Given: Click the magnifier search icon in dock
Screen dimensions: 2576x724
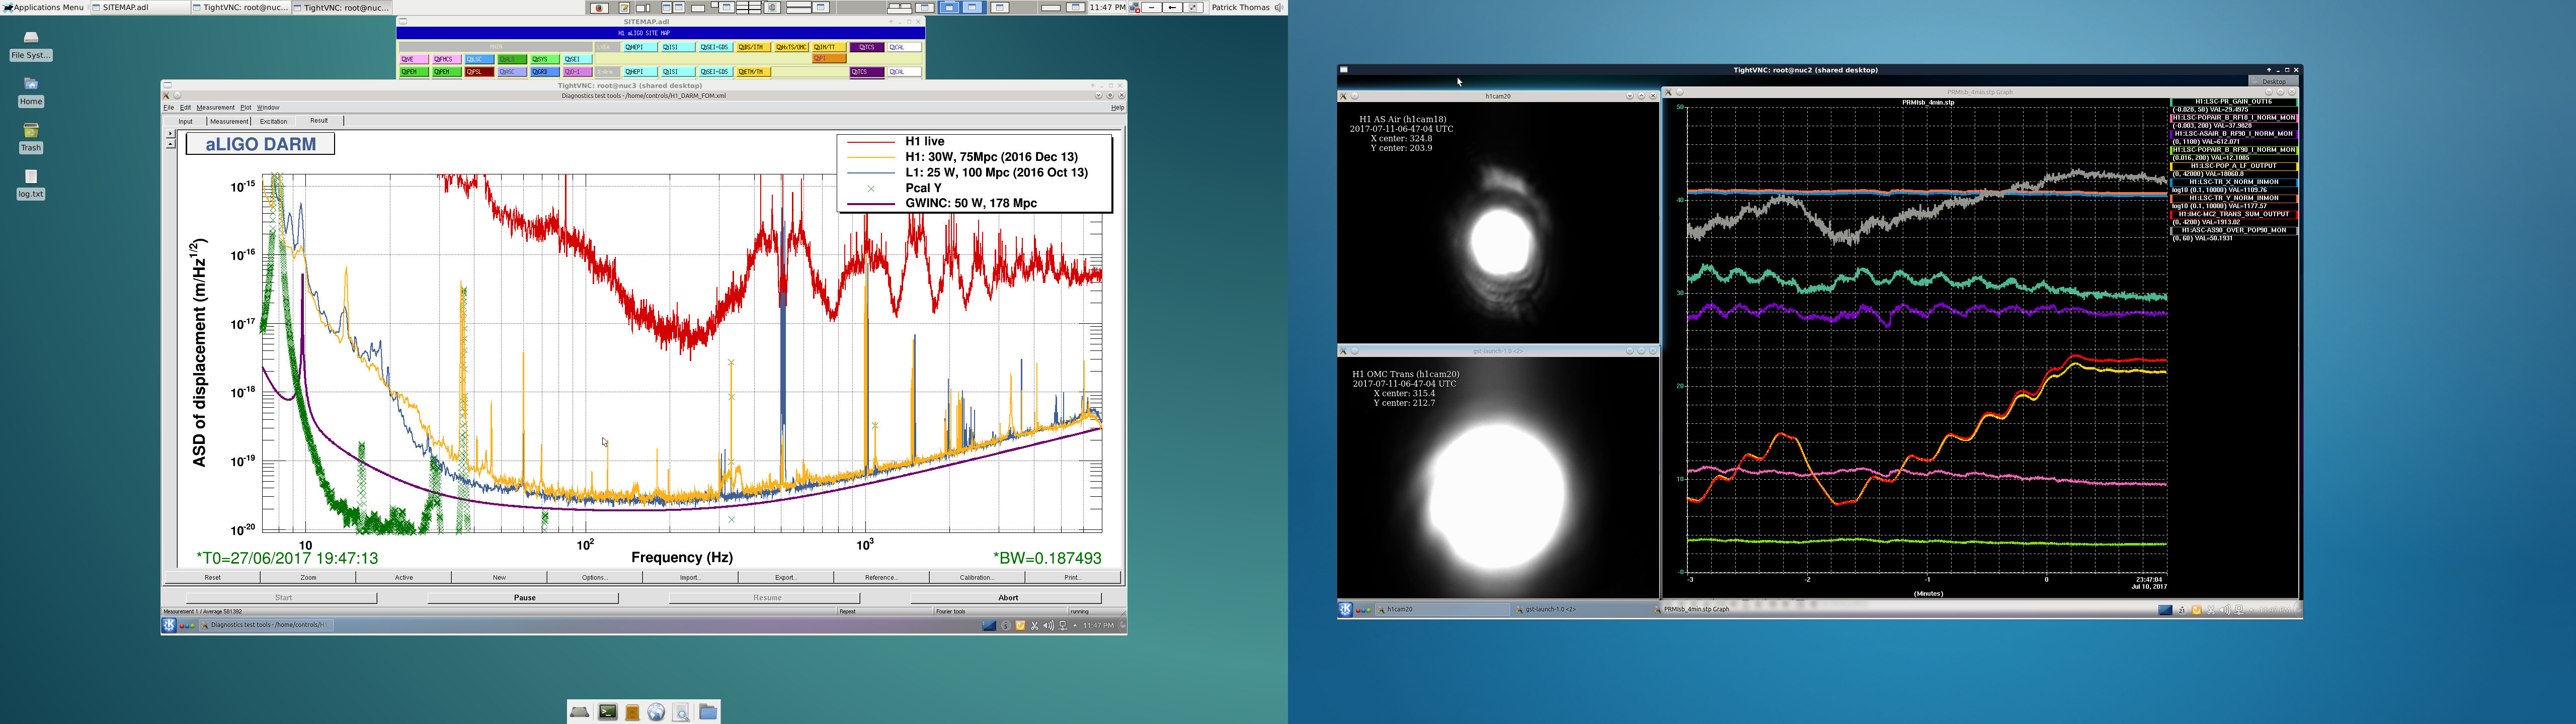Looking at the screenshot, I should click(681, 711).
